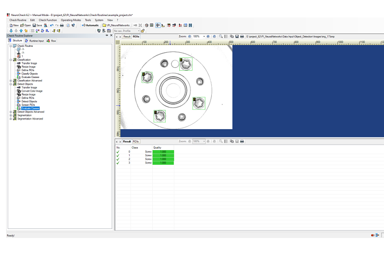Switch to the Flow tab
This screenshot has width=384, height=256.
(x=52, y=41)
